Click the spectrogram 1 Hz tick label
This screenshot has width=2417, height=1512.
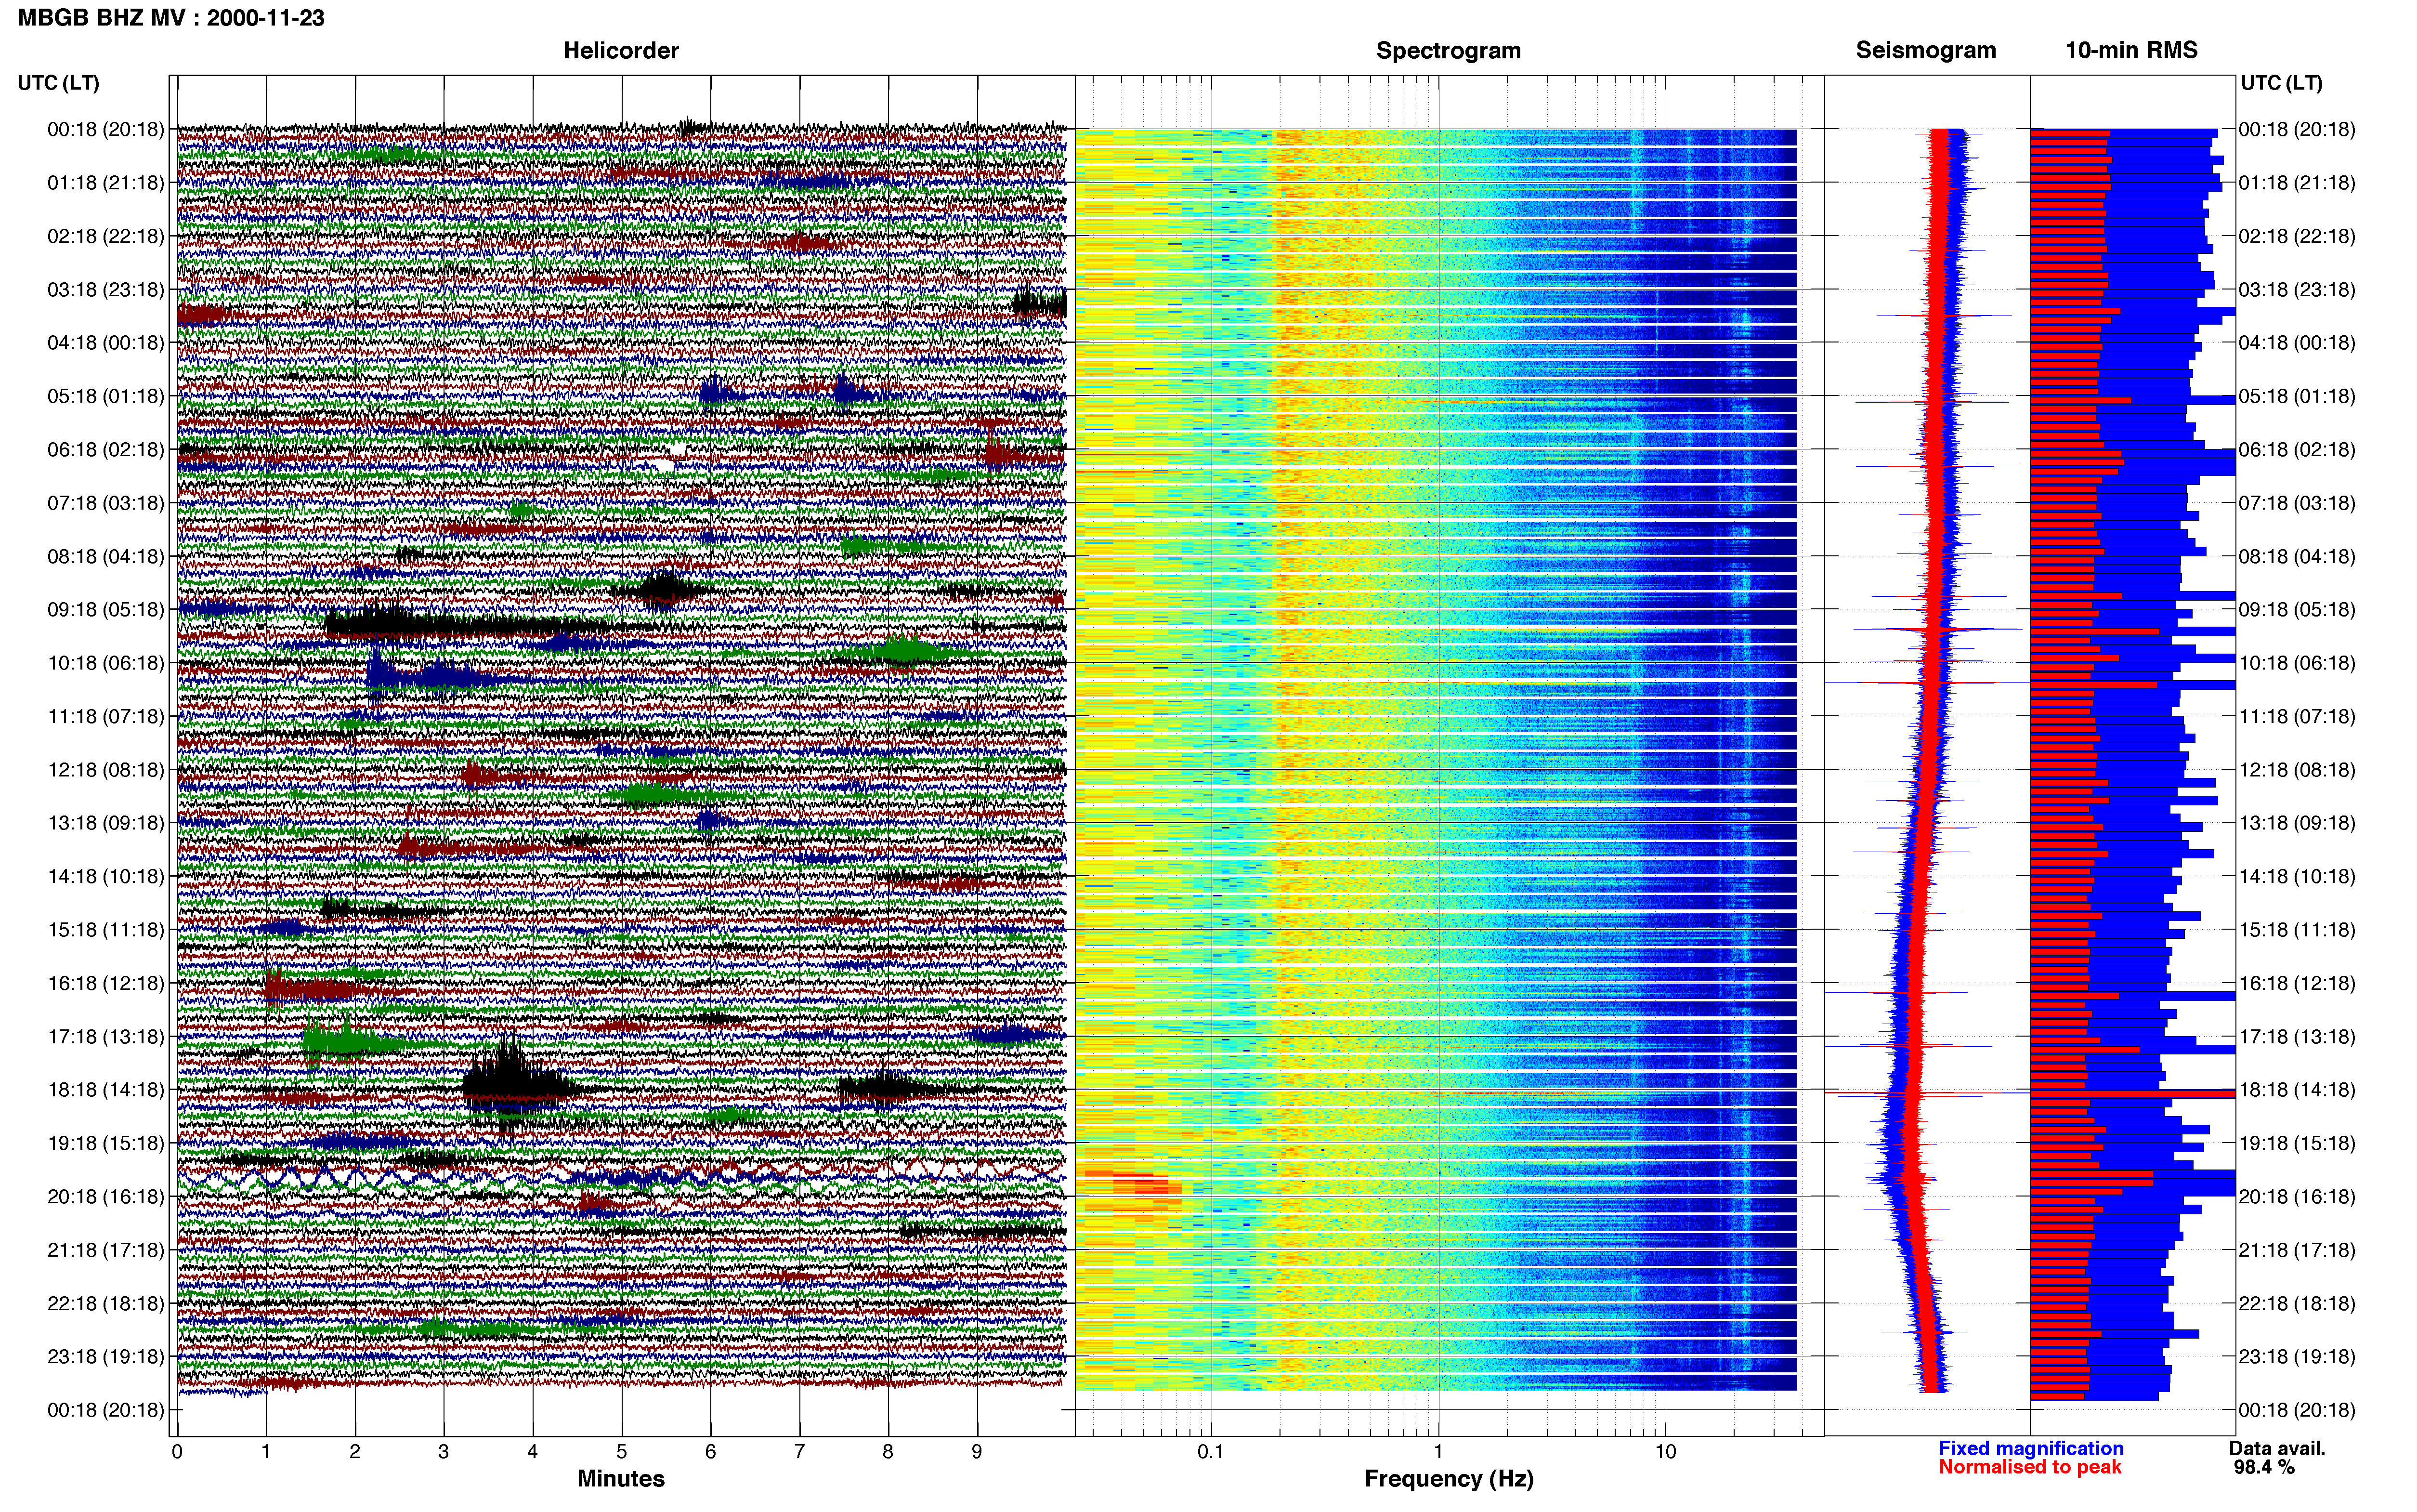click(x=1438, y=1452)
